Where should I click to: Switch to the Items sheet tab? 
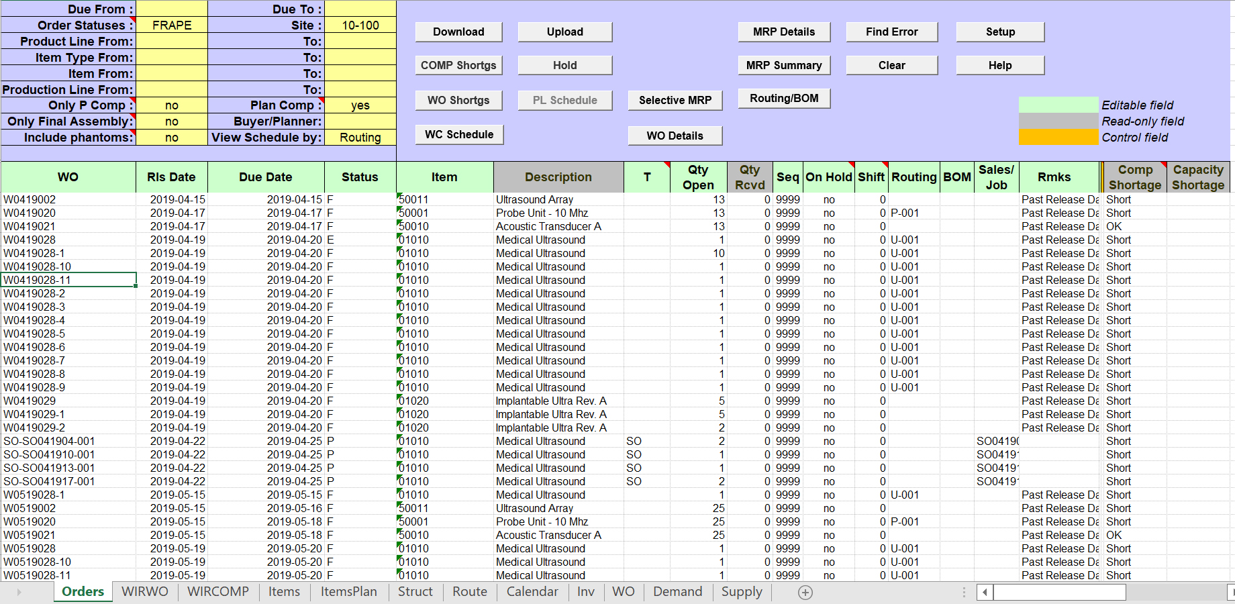pyautogui.click(x=284, y=592)
